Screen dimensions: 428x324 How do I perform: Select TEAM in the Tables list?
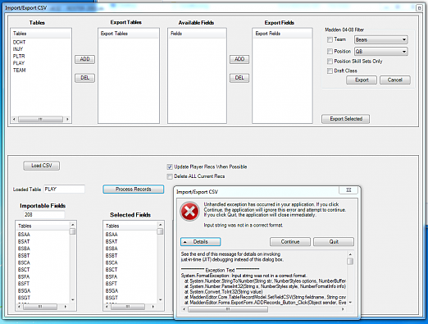click(19, 71)
